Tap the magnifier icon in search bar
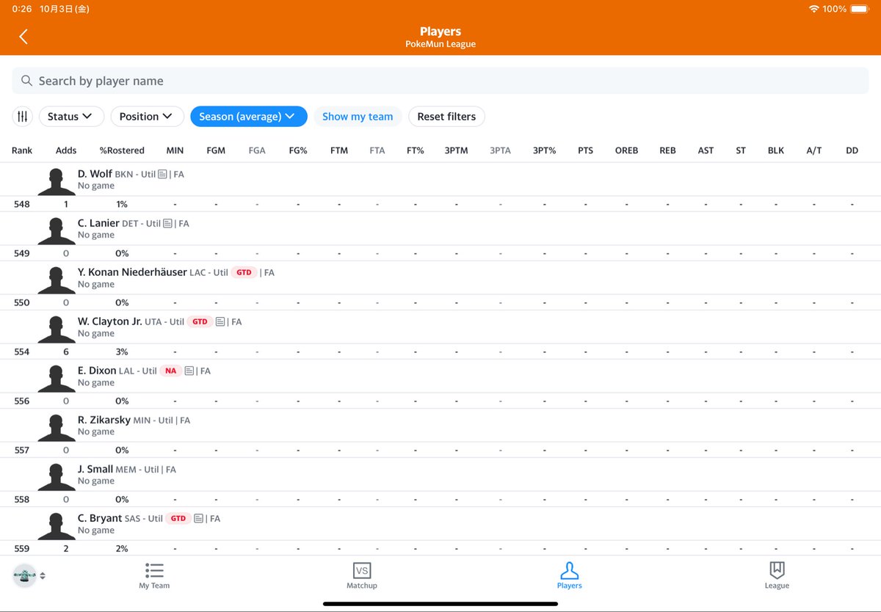881x612 pixels. point(26,81)
